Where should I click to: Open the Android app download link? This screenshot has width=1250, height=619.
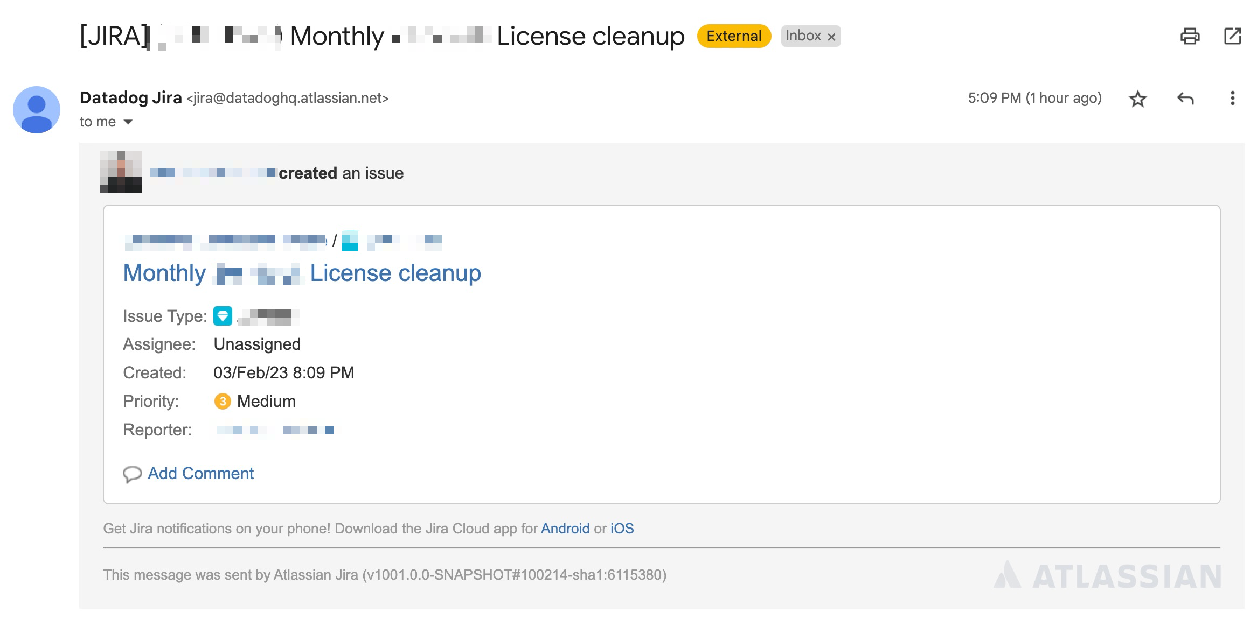point(565,529)
